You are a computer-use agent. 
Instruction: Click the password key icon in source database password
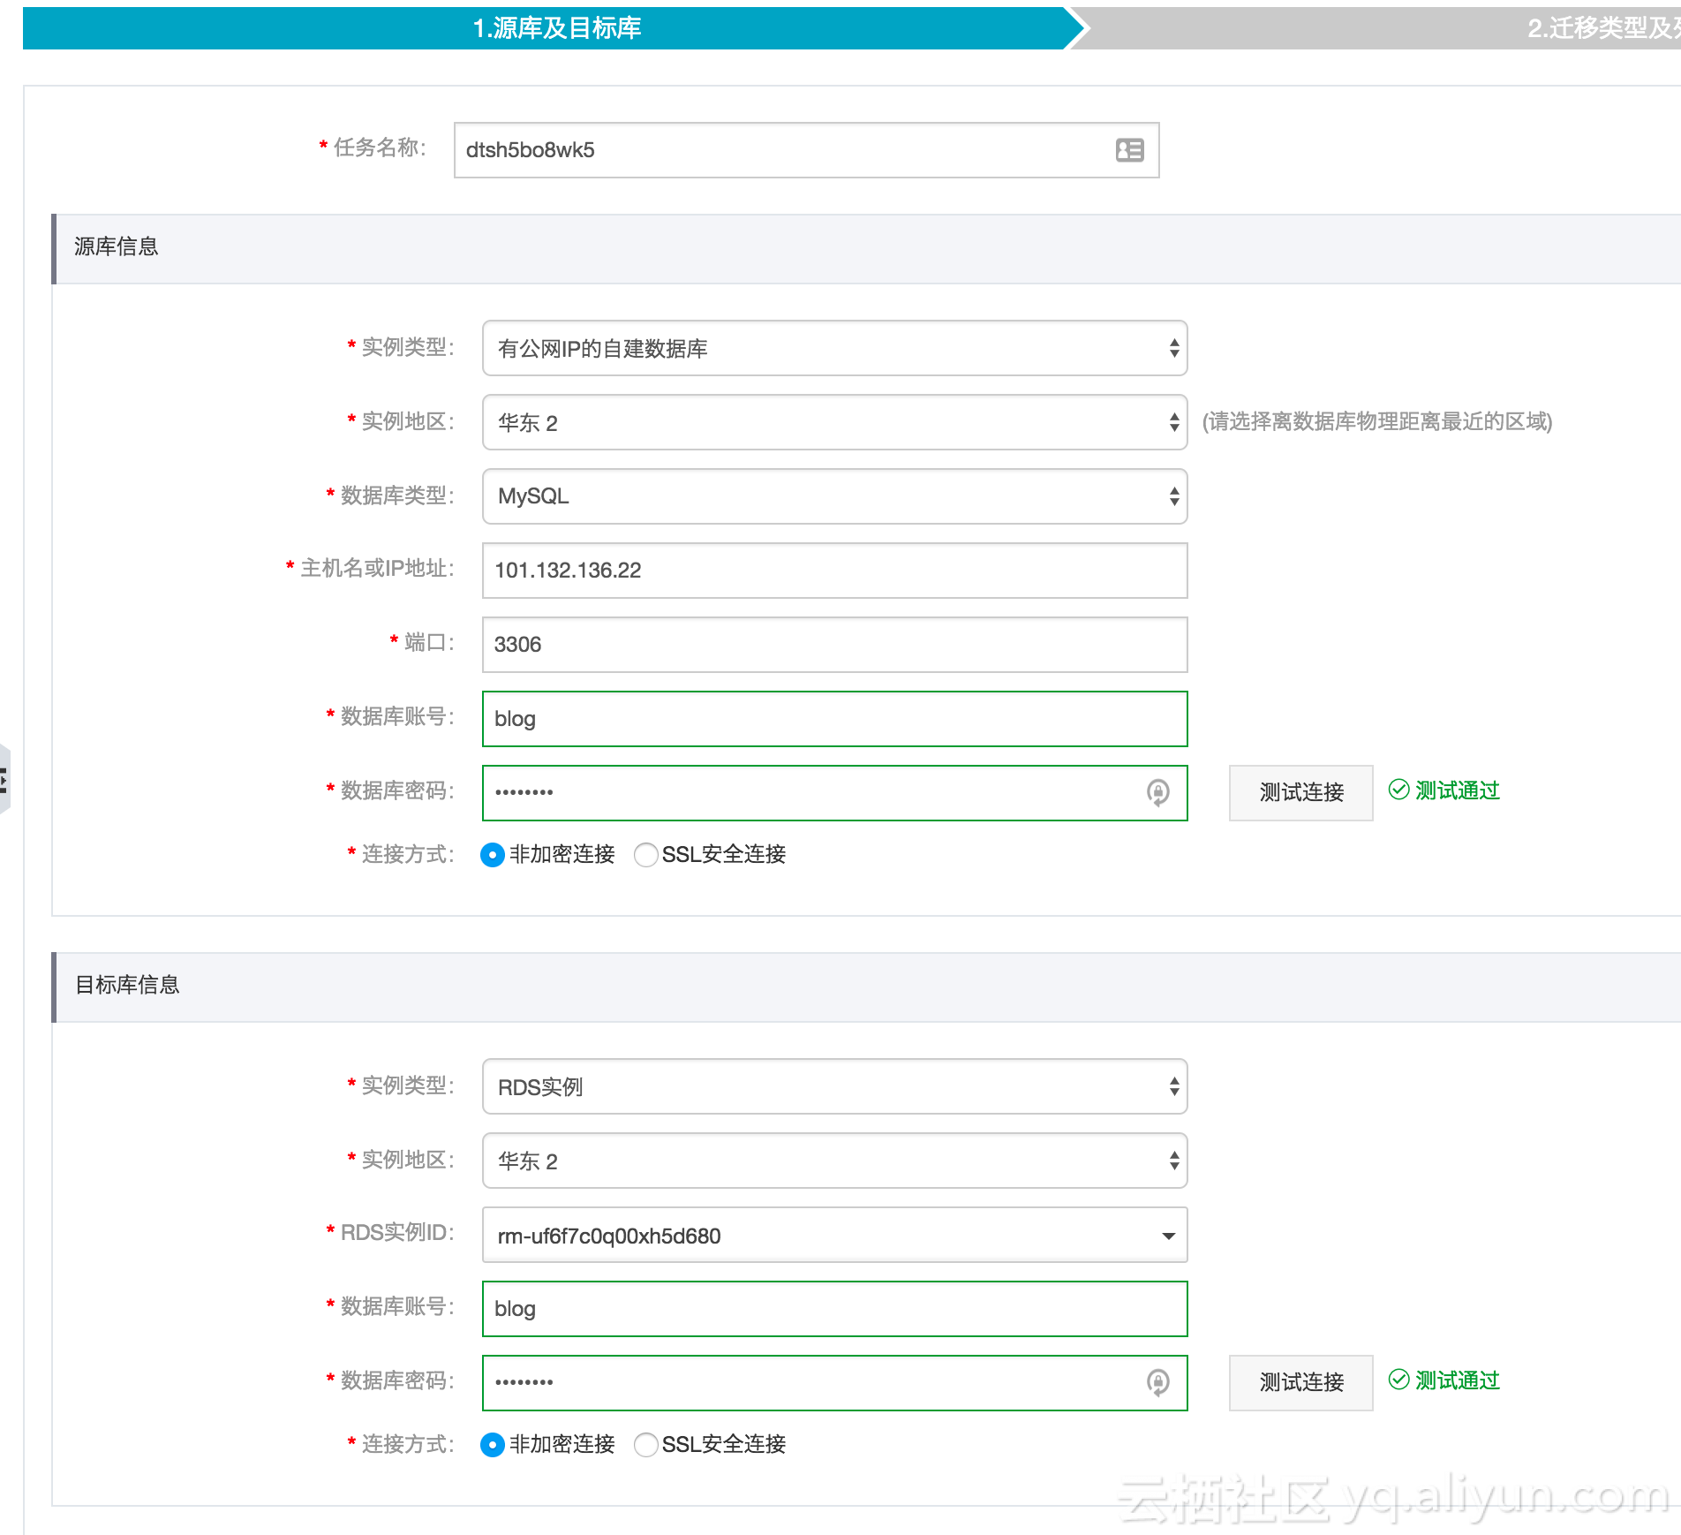pyautogui.click(x=1157, y=792)
